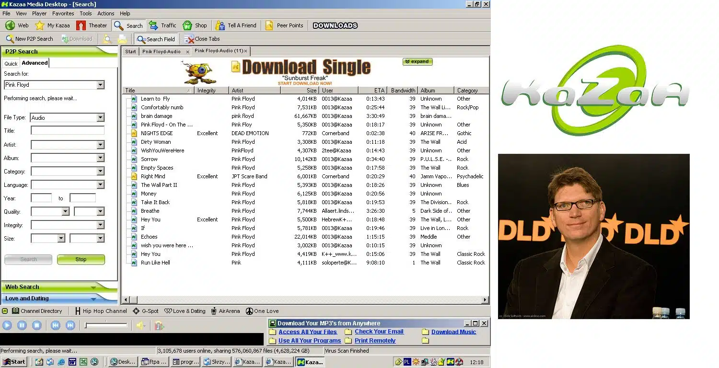Open the One Love channel

click(262, 310)
